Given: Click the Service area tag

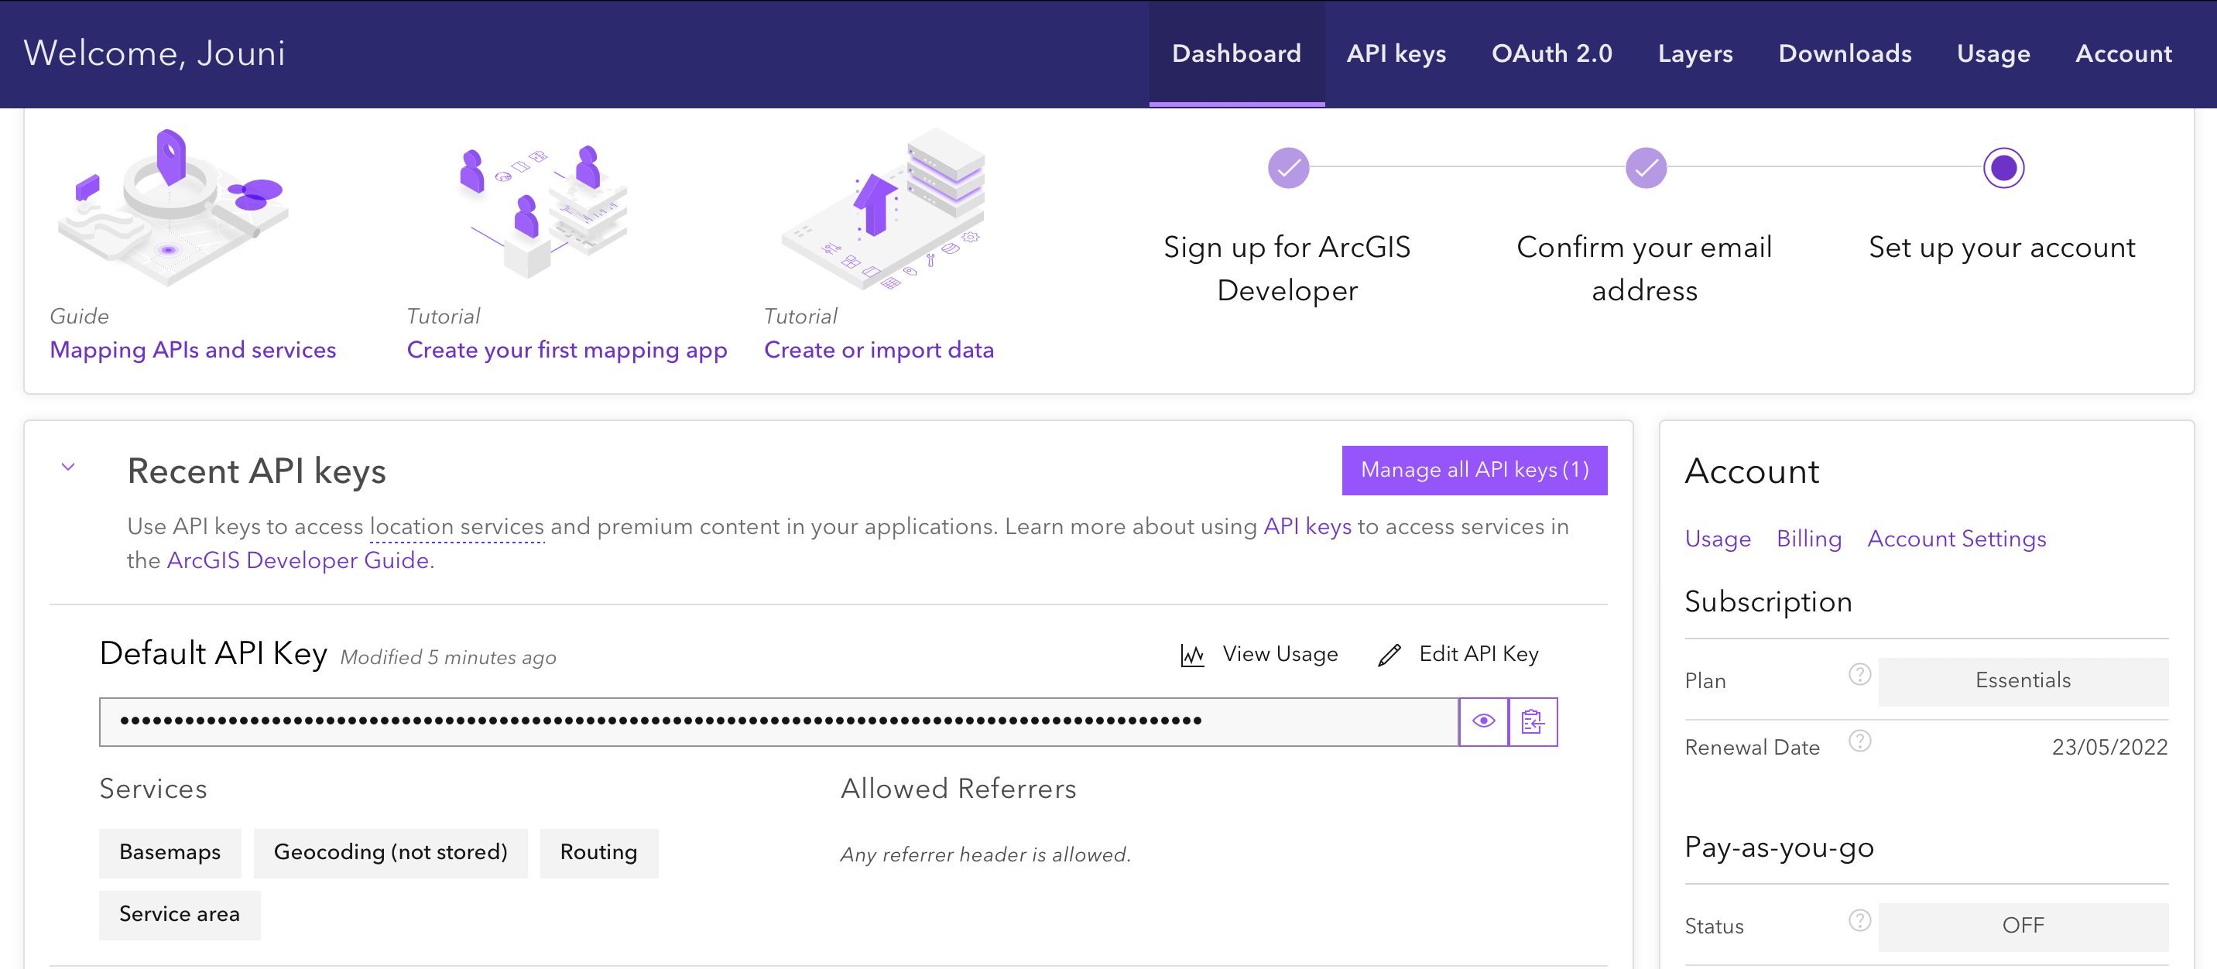Looking at the screenshot, I should point(179,915).
